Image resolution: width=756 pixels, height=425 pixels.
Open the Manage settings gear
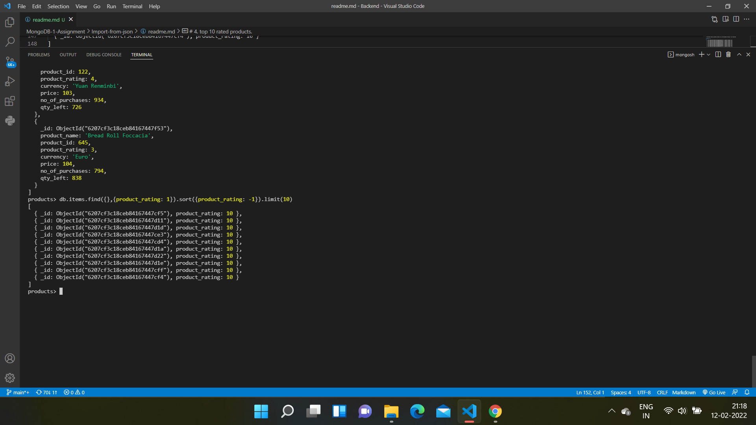(x=9, y=378)
